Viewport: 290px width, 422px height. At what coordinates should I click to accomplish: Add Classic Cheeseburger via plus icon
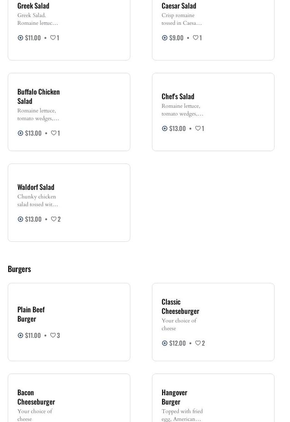click(165, 343)
